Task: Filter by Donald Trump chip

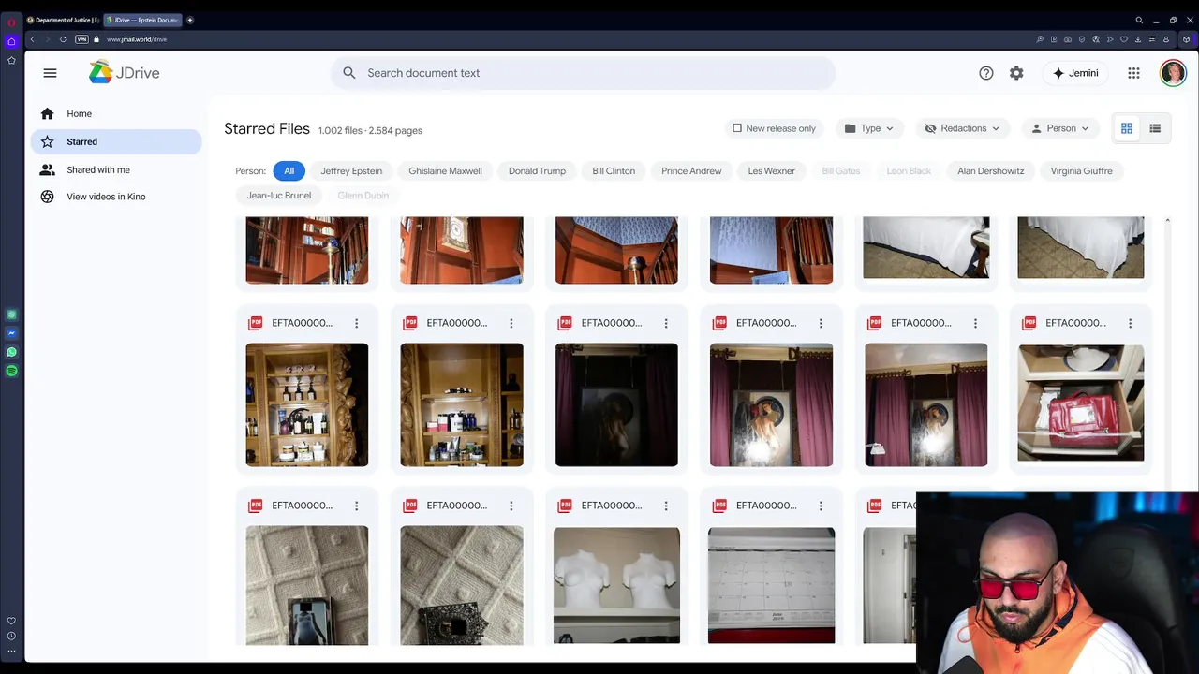Action: point(537,171)
